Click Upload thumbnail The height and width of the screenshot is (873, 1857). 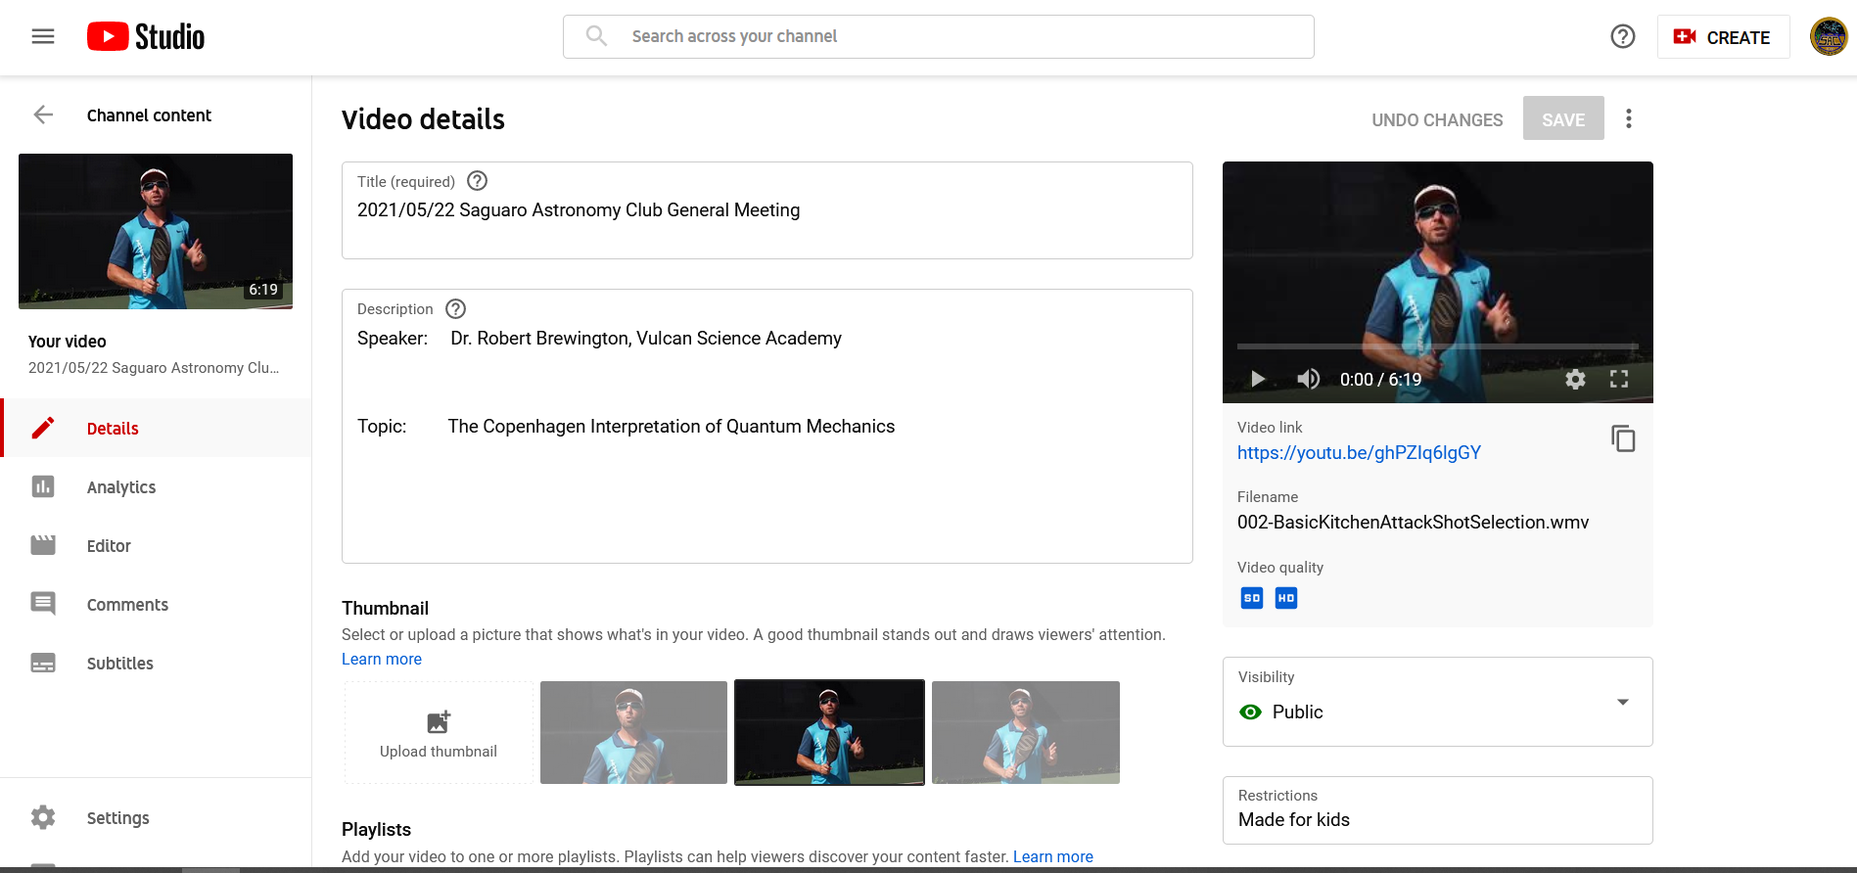click(x=439, y=732)
